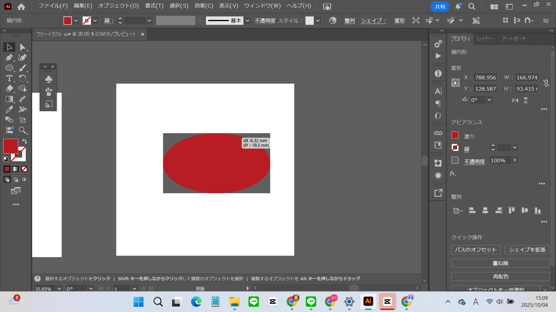This screenshot has height=312, width=556.
Task: Toggle constrain width and height proportions
Action: coord(546,83)
